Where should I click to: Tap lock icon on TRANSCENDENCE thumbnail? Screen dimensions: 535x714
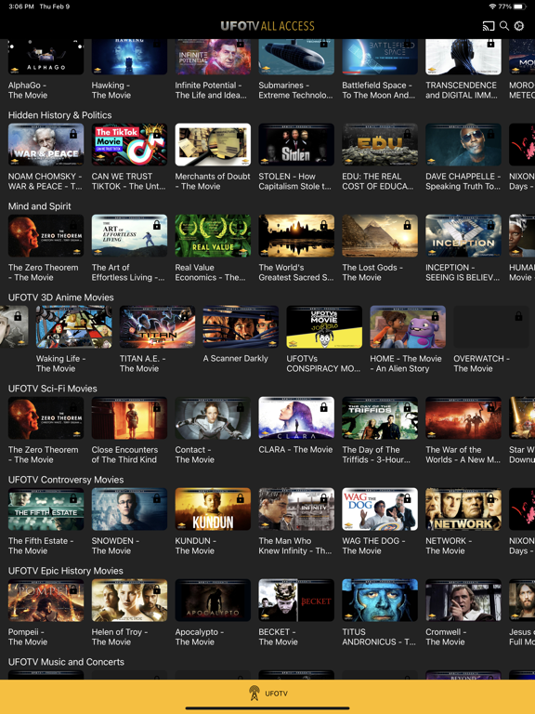coord(490,44)
